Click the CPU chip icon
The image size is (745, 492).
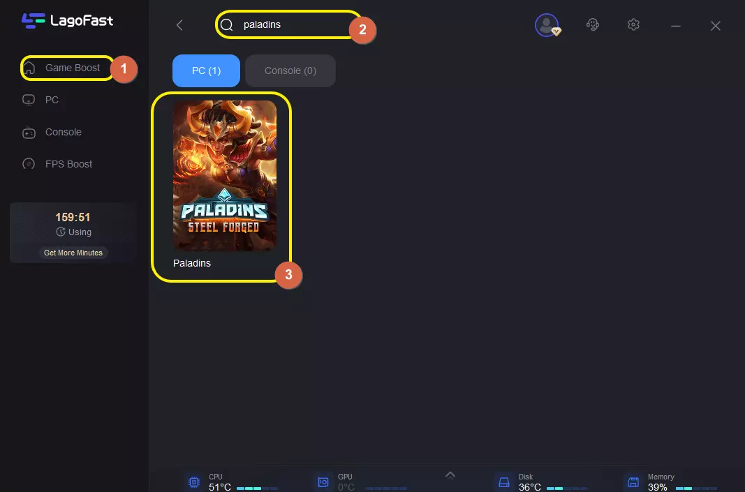194,482
